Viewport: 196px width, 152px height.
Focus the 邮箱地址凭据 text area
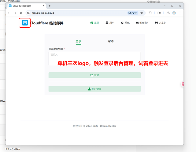point(94,58)
